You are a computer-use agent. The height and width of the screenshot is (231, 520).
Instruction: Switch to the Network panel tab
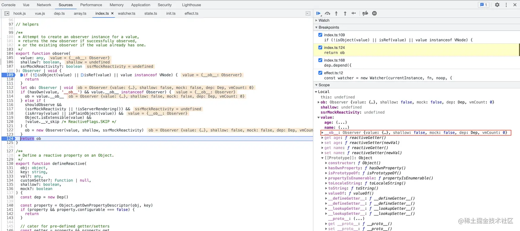point(44,5)
